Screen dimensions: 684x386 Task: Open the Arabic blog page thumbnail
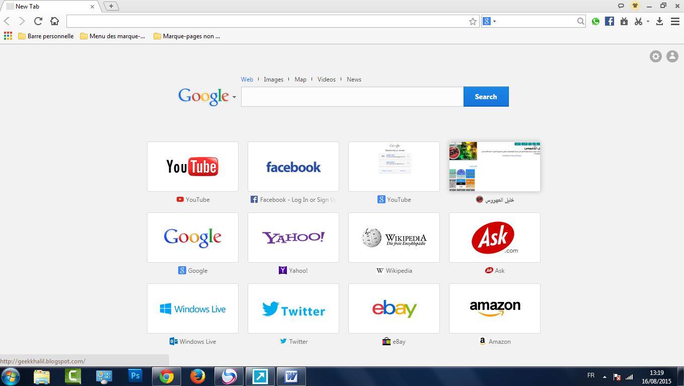tap(495, 166)
